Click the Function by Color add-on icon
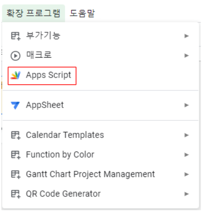 [x=16, y=155]
